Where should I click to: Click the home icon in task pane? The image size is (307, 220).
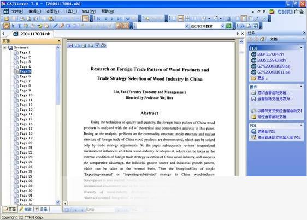262,39
